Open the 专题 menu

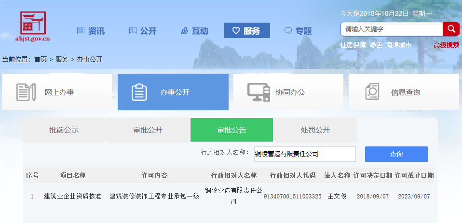(303, 31)
